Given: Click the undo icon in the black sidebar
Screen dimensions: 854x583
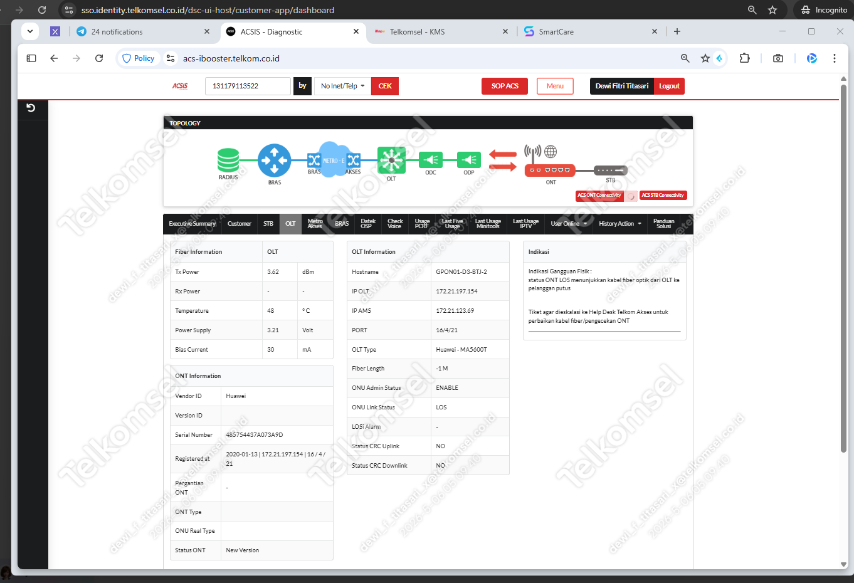Looking at the screenshot, I should pyautogui.click(x=31, y=108).
